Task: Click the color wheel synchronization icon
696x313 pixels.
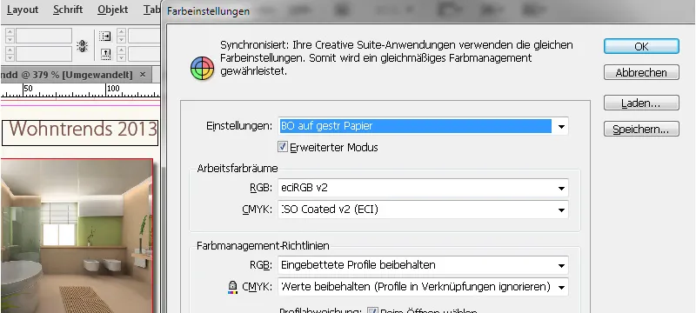Action: 203,69
